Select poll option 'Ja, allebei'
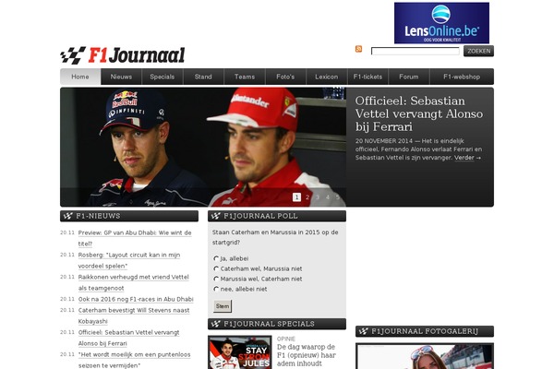The image size is (554, 369). click(216, 258)
